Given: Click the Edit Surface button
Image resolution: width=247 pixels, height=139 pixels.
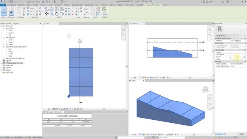Looking at the screenshot, I should click(104, 11).
